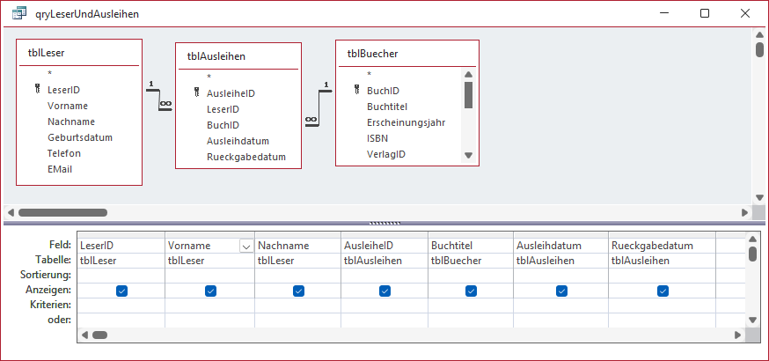Click the BuchID key icon in tblBuecher
The height and width of the screenshot is (361, 769).
[356, 90]
